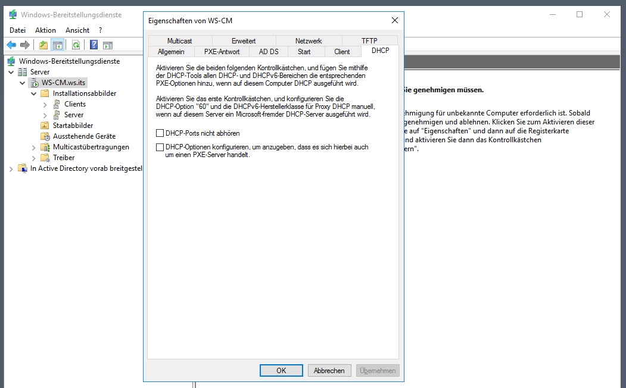Click the app icon in the title bar

(13, 15)
